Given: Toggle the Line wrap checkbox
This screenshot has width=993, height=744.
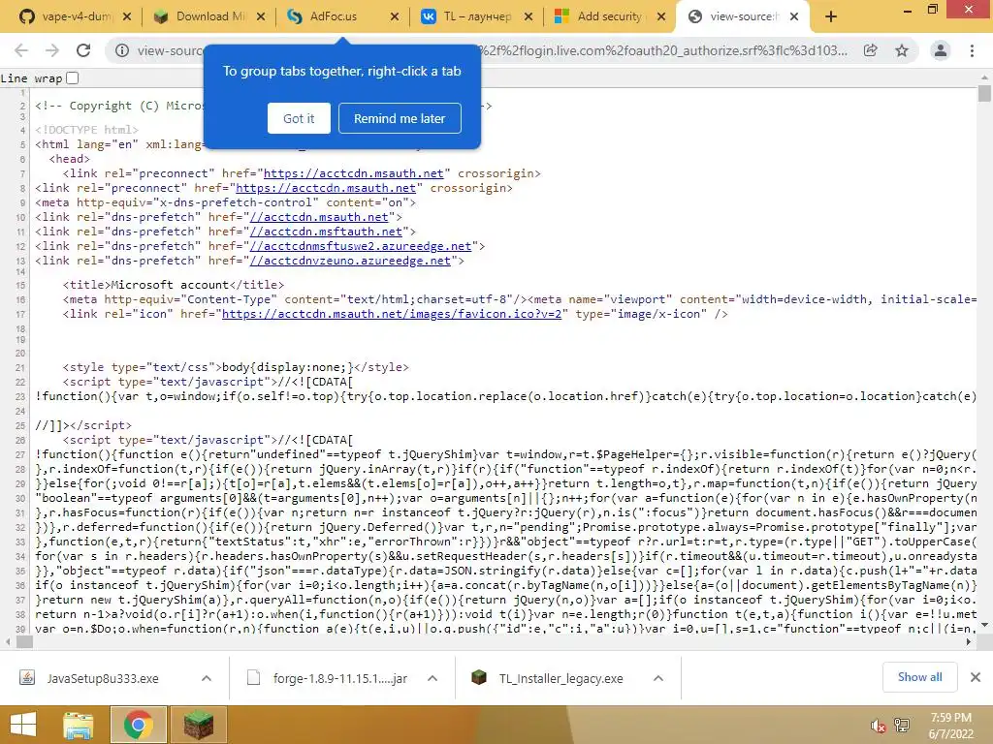Looking at the screenshot, I should (72, 77).
